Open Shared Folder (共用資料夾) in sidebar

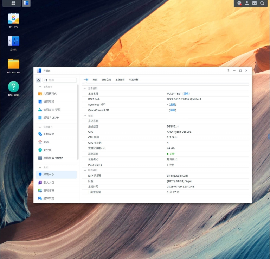coord(56,93)
